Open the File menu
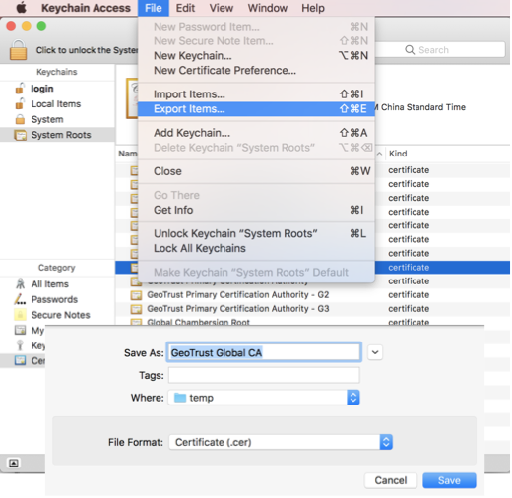 (x=154, y=8)
